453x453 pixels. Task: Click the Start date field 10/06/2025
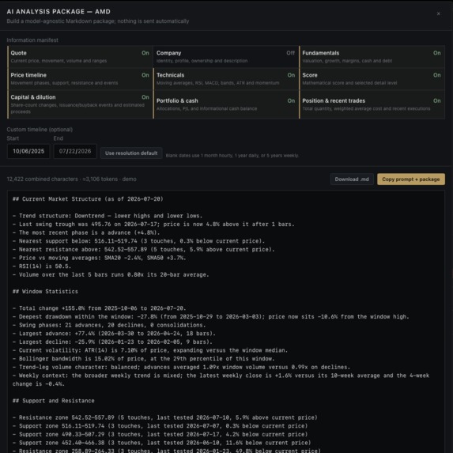click(x=28, y=151)
